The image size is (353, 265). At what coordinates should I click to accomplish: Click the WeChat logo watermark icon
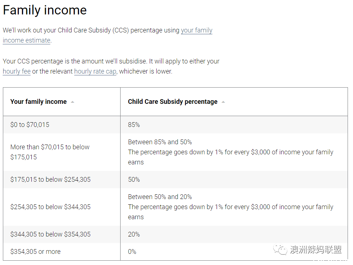point(280,250)
